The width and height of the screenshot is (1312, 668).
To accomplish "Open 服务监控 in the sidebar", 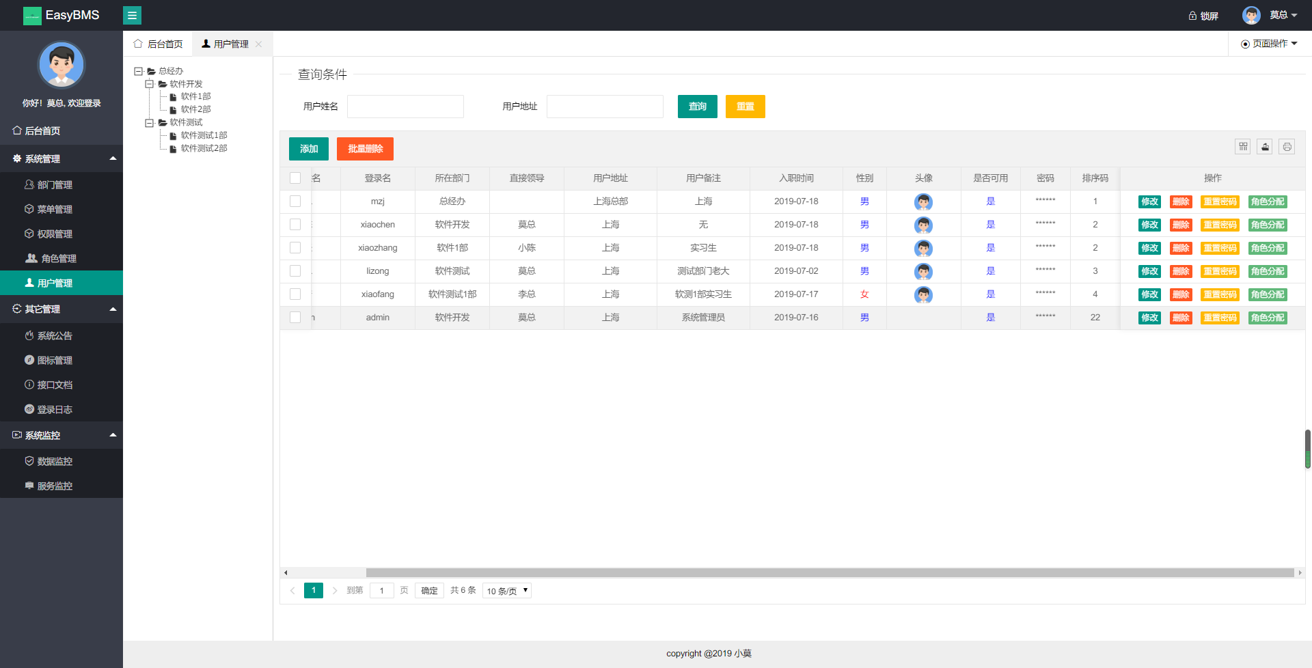I will [x=61, y=486].
